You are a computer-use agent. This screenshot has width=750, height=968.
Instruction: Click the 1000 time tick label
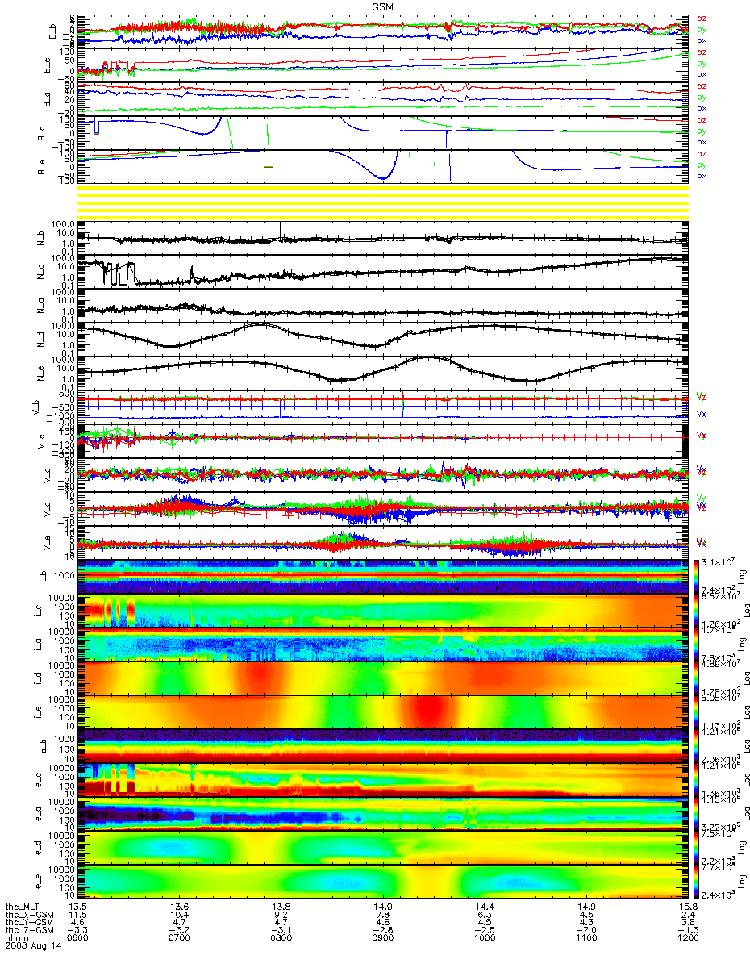click(485, 937)
